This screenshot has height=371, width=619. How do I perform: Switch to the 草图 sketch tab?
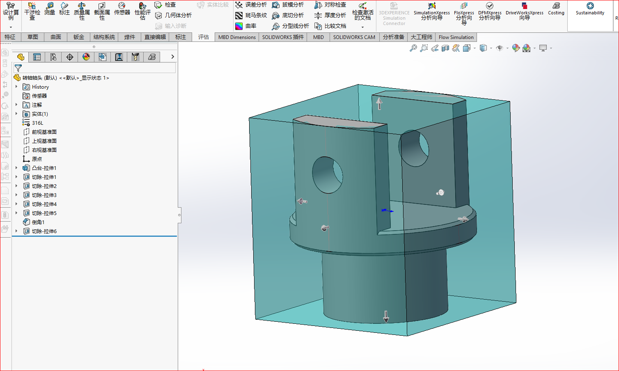pyautogui.click(x=33, y=37)
